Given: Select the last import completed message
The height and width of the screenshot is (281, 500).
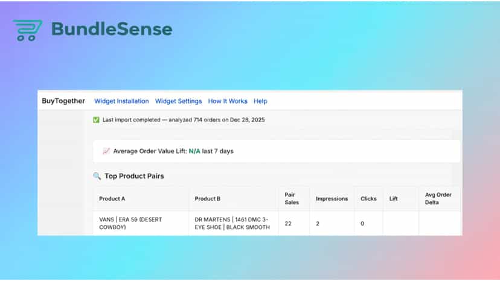Looking at the screenshot, I should pos(184,120).
